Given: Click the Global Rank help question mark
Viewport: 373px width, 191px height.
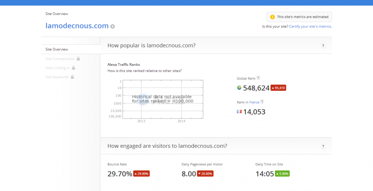Looking at the screenshot, I should (258, 78).
